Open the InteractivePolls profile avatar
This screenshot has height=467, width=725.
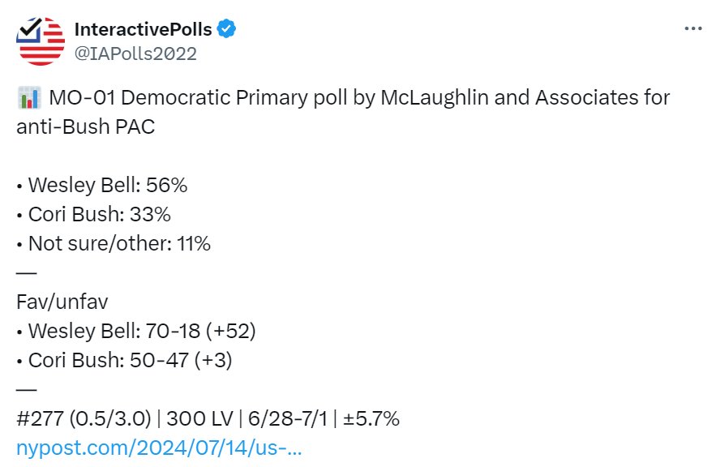pyautogui.click(x=41, y=41)
